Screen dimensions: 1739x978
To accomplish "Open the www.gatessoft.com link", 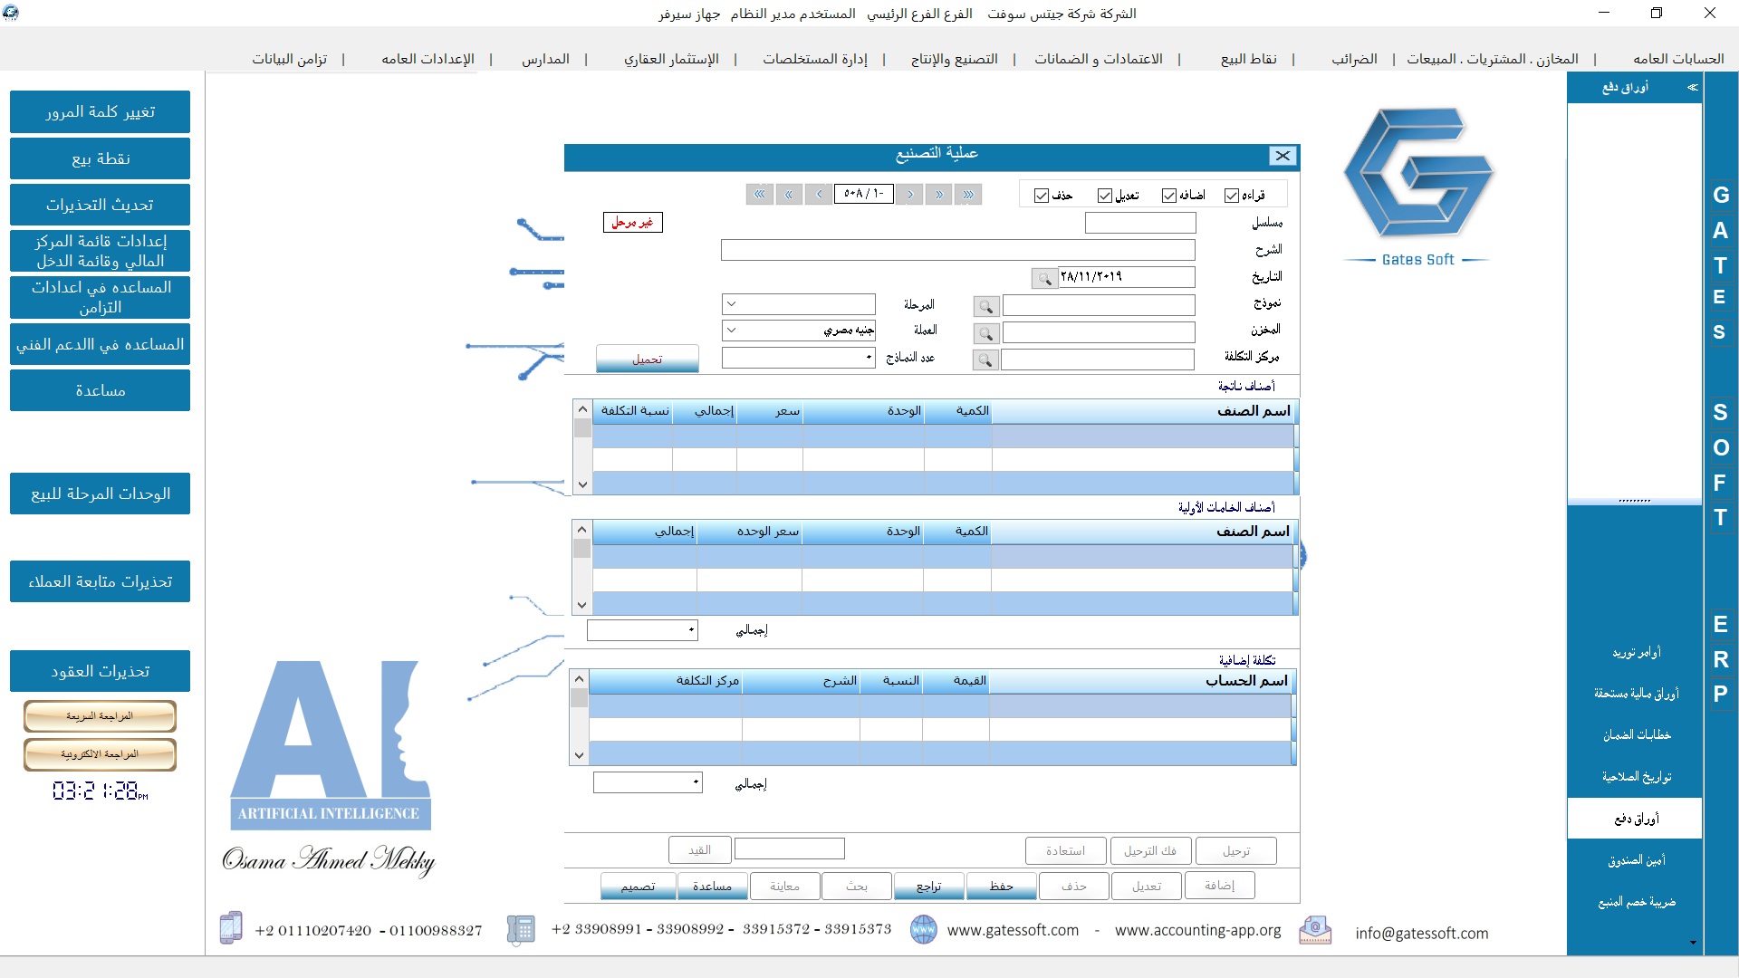I will 1013,930.
